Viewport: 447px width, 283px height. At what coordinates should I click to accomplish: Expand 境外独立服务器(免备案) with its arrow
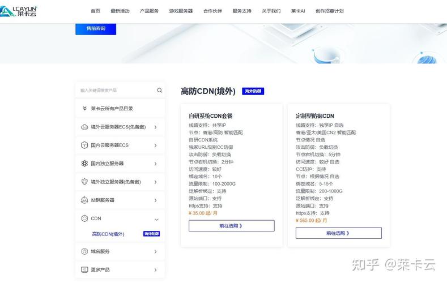tap(156, 182)
